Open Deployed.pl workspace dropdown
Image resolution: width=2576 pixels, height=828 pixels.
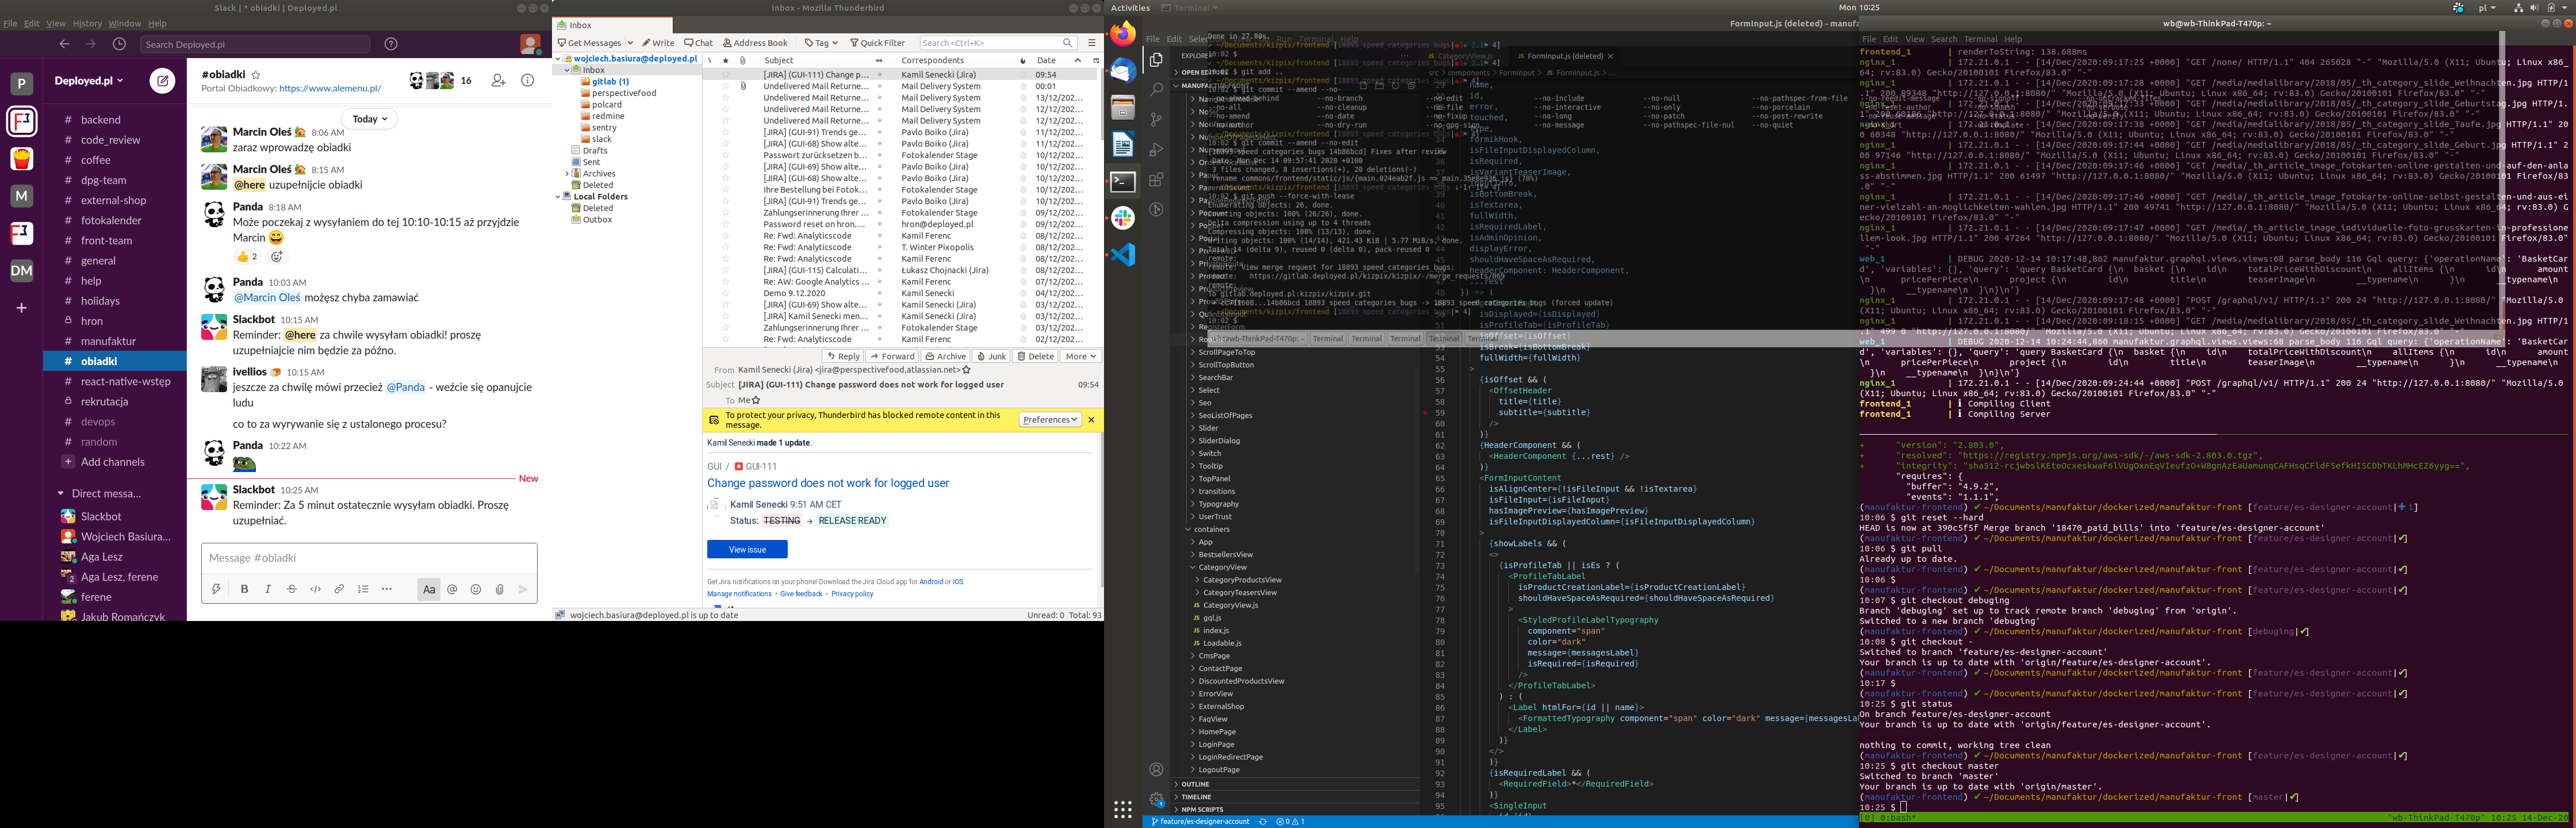click(89, 81)
